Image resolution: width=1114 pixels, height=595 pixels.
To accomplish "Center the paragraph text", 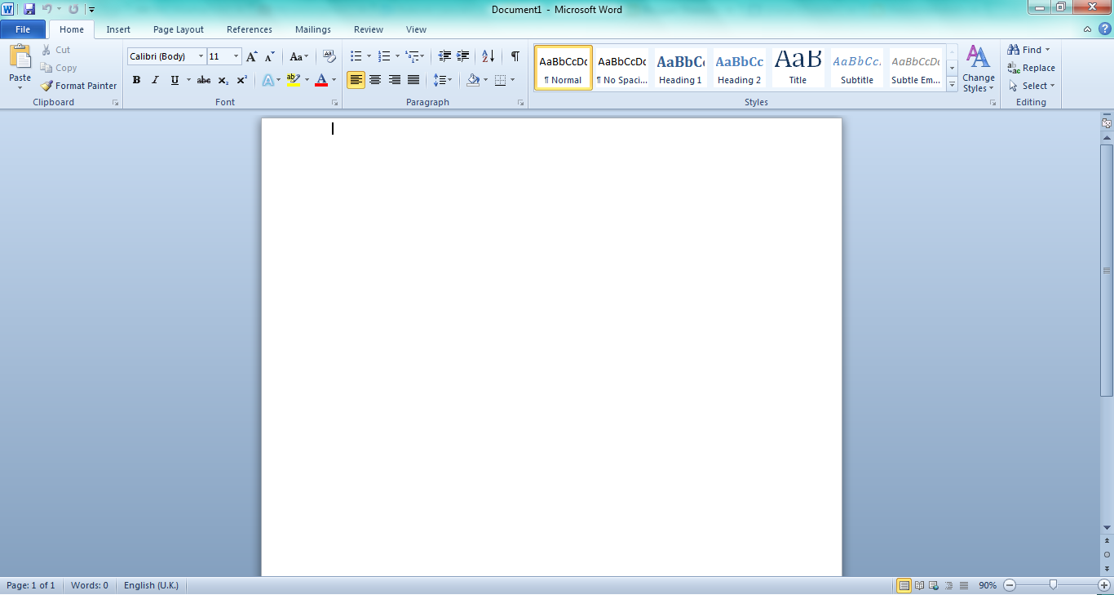I will [x=375, y=80].
